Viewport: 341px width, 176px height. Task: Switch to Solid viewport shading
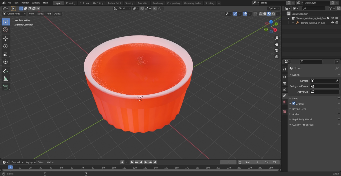[x=265, y=14]
